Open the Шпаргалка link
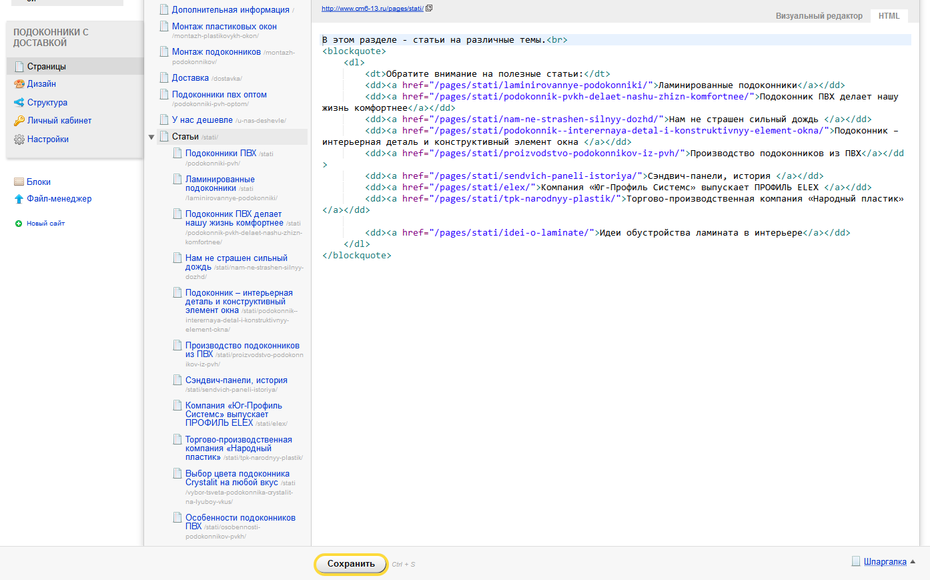This screenshot has height=580, width=930. tap(885, 562)
